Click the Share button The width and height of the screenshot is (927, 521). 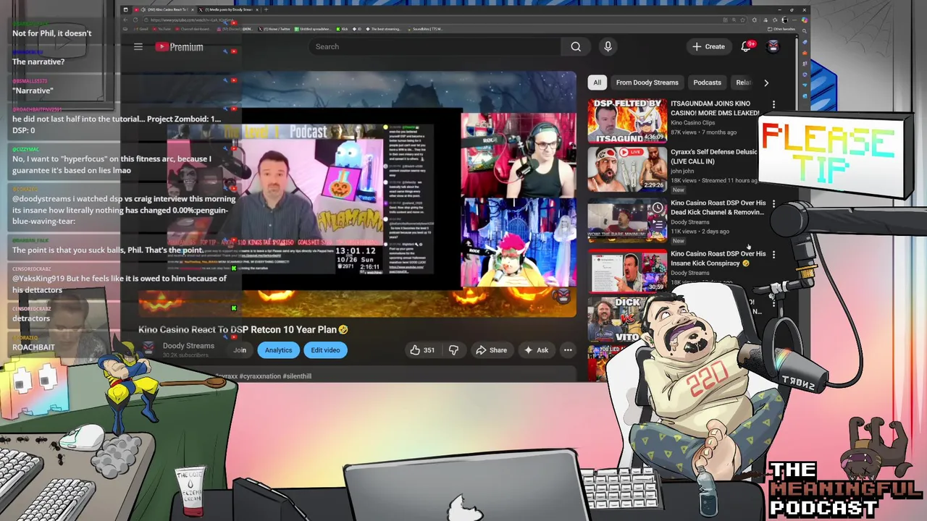491,350
